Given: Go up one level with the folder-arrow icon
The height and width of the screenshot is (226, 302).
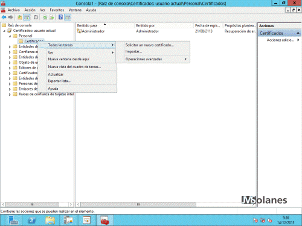Looking at the screenshot, I should [19, 17].
